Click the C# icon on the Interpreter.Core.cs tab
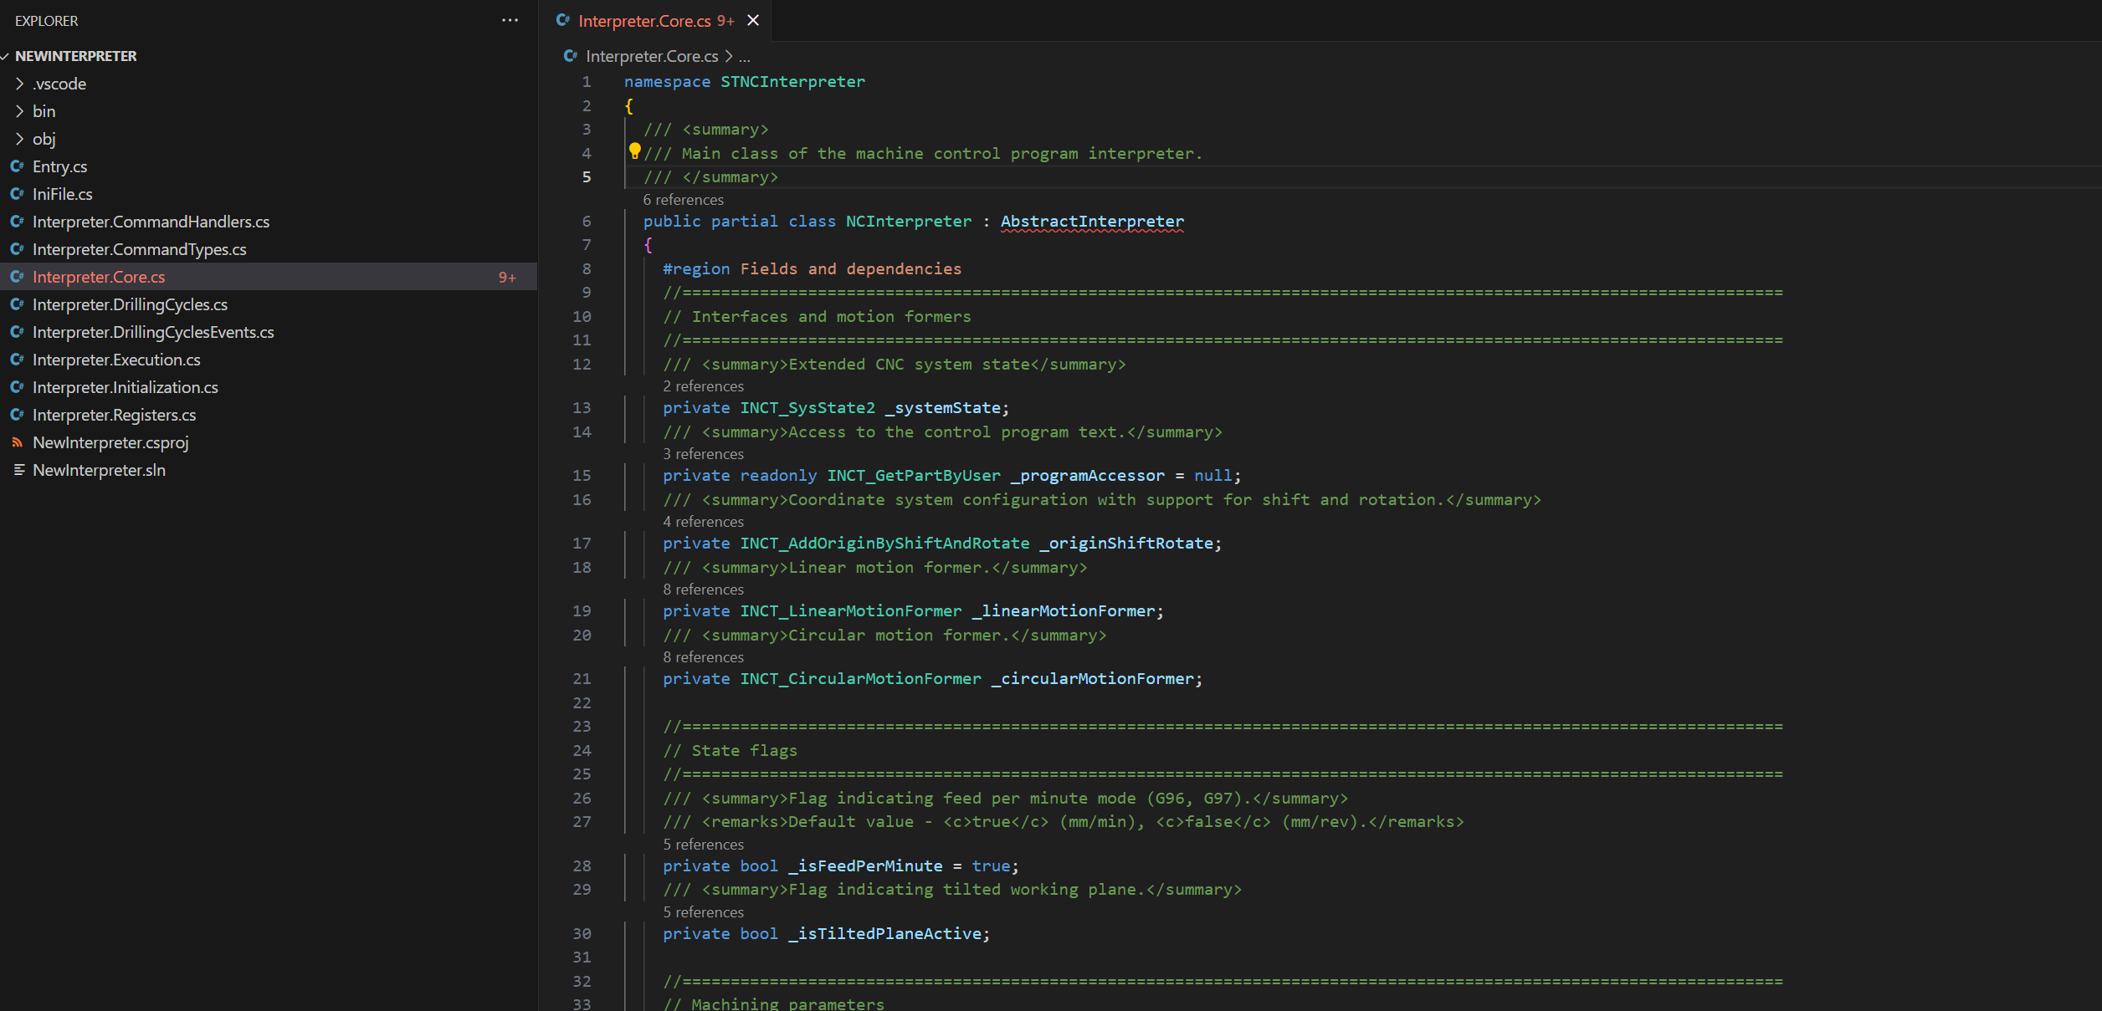Screen dimensions: 2102x1011 [563, 20]
